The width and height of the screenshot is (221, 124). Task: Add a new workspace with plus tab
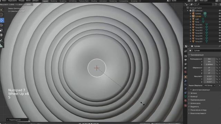click(x=140, y=1)
